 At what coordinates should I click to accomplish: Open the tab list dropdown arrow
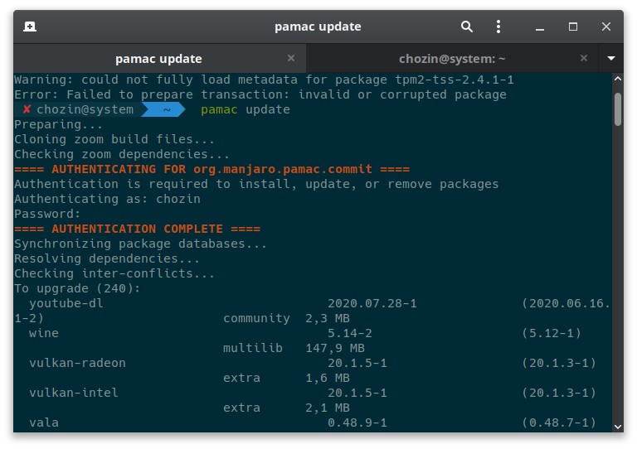point(611,59)
